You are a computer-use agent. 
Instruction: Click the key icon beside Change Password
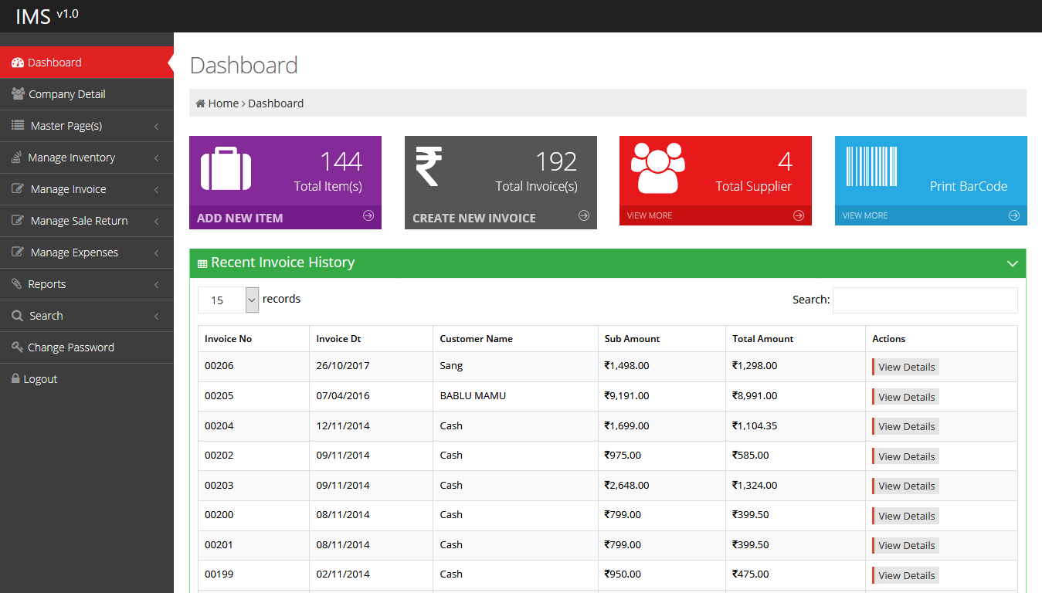click(17, 347)
